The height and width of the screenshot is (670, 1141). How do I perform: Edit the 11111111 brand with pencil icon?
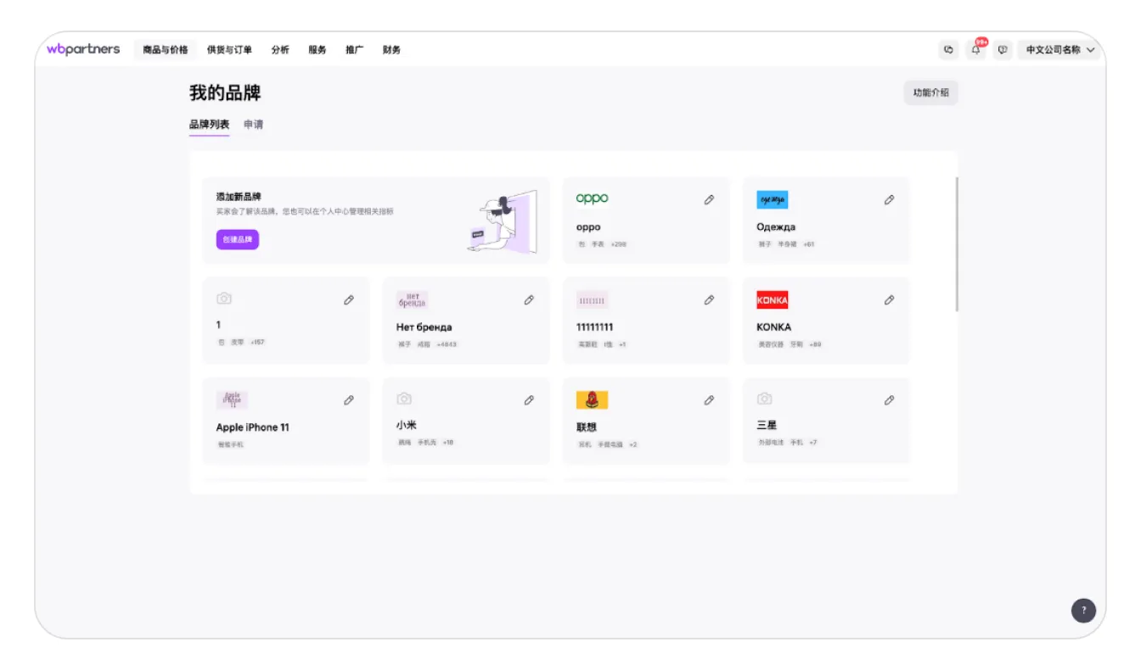click(709, 300)
